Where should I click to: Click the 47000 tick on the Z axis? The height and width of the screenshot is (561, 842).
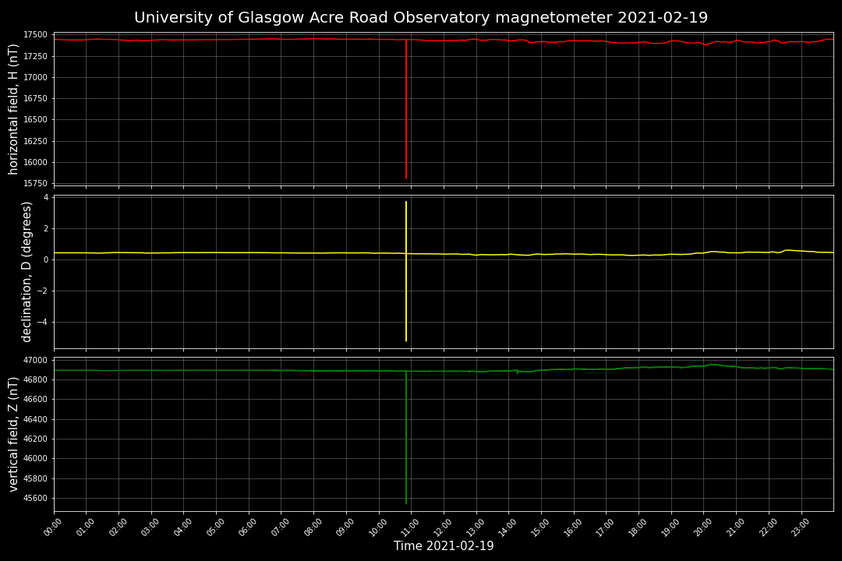tap(35, 360)
